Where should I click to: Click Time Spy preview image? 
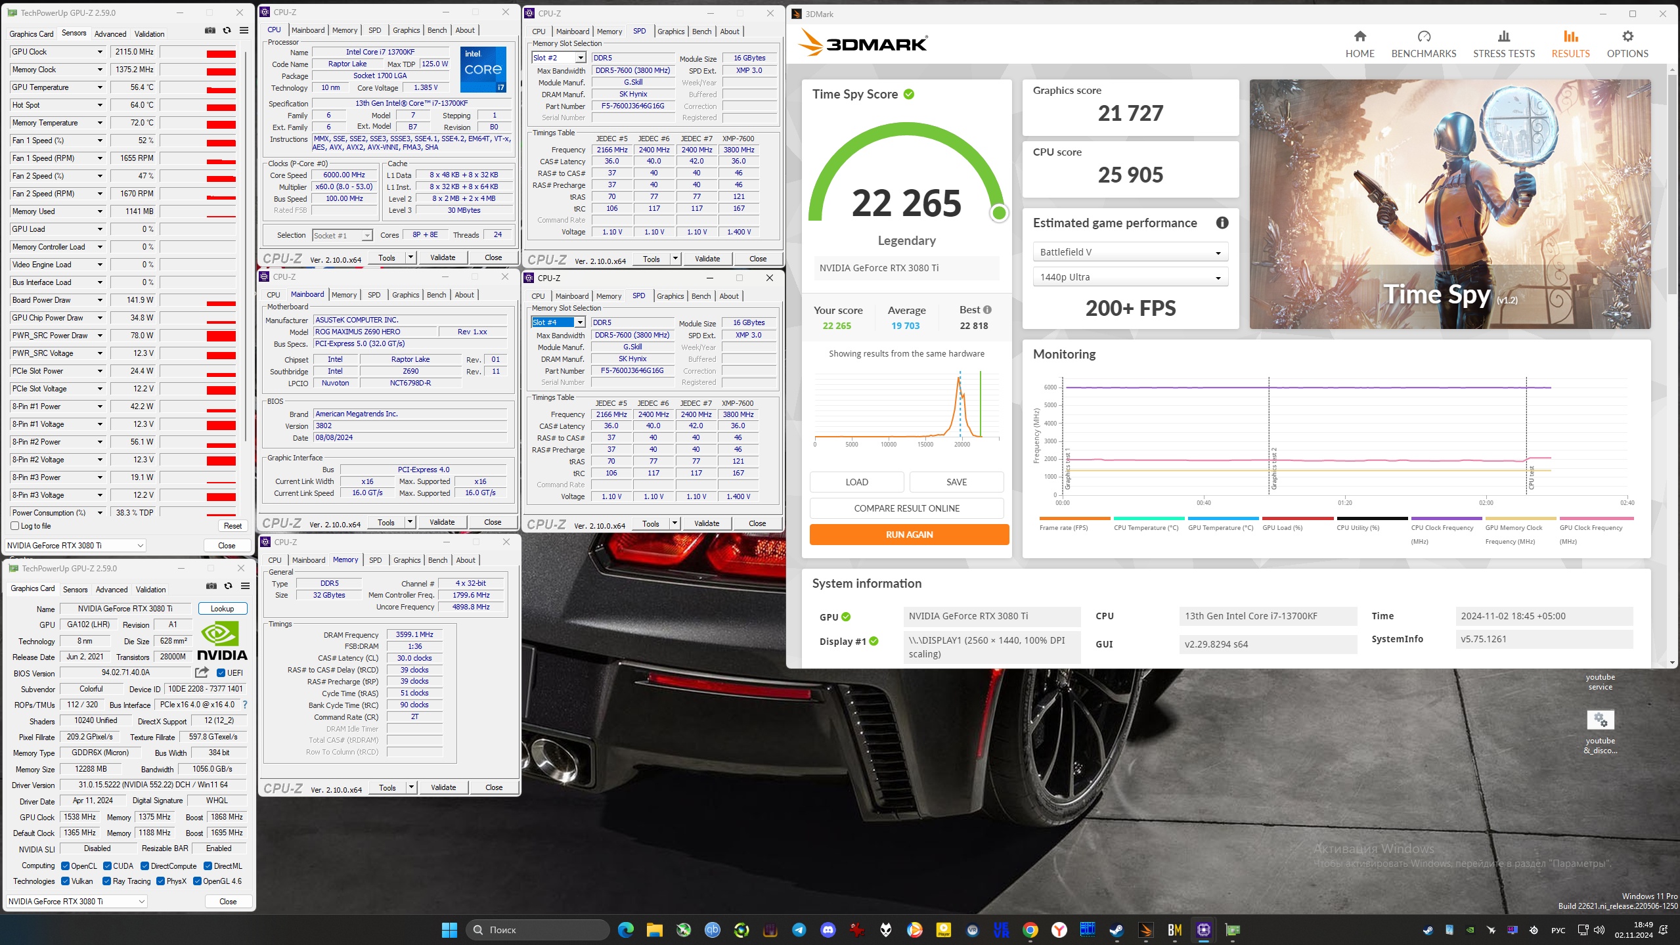(1450, 204)
